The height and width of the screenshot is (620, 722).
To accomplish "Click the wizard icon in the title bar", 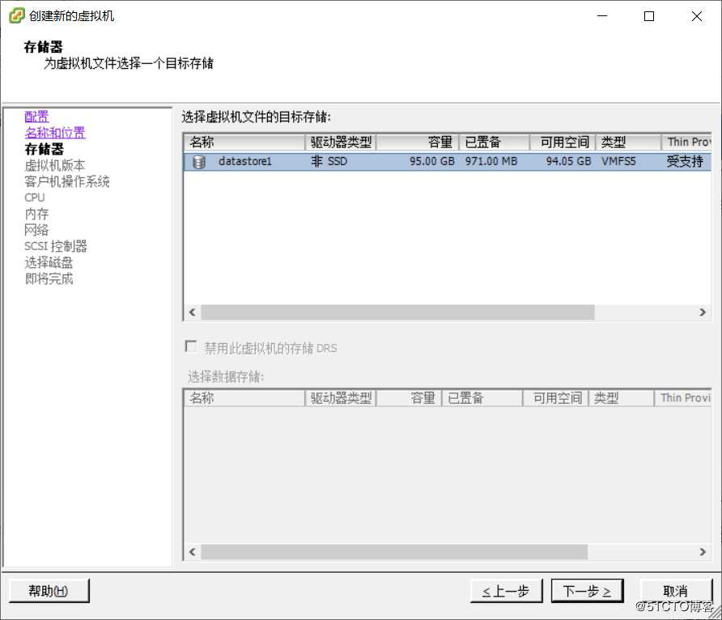I will point(15,15).
